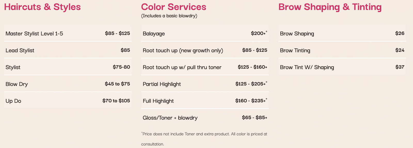413x148 pixels.
Task: Select the Brow Tint W/ Shaping row
Action: [342, 67]
